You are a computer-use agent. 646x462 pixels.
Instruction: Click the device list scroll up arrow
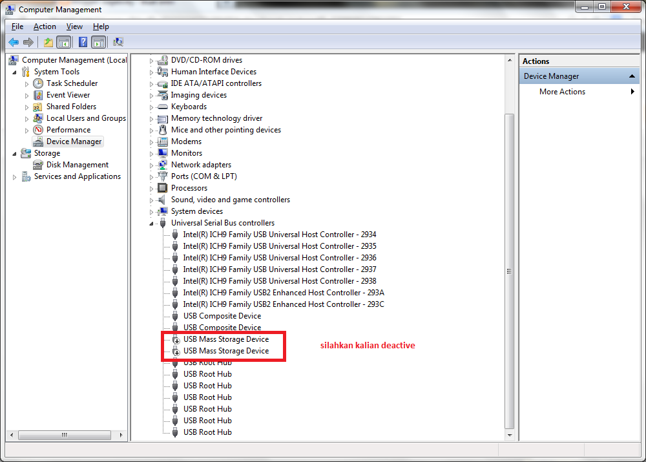click(510, 60)
